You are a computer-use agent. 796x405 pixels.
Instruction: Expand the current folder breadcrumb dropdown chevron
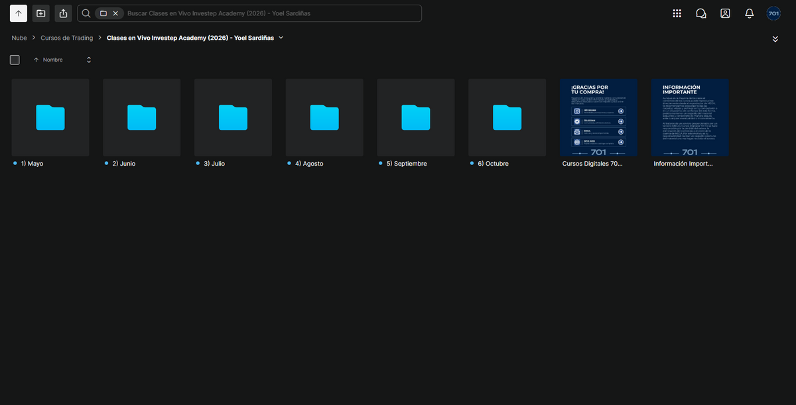(x=281, y=38)
